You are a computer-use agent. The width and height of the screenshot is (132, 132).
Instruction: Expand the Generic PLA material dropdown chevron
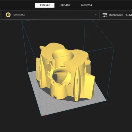click(96, 15)
